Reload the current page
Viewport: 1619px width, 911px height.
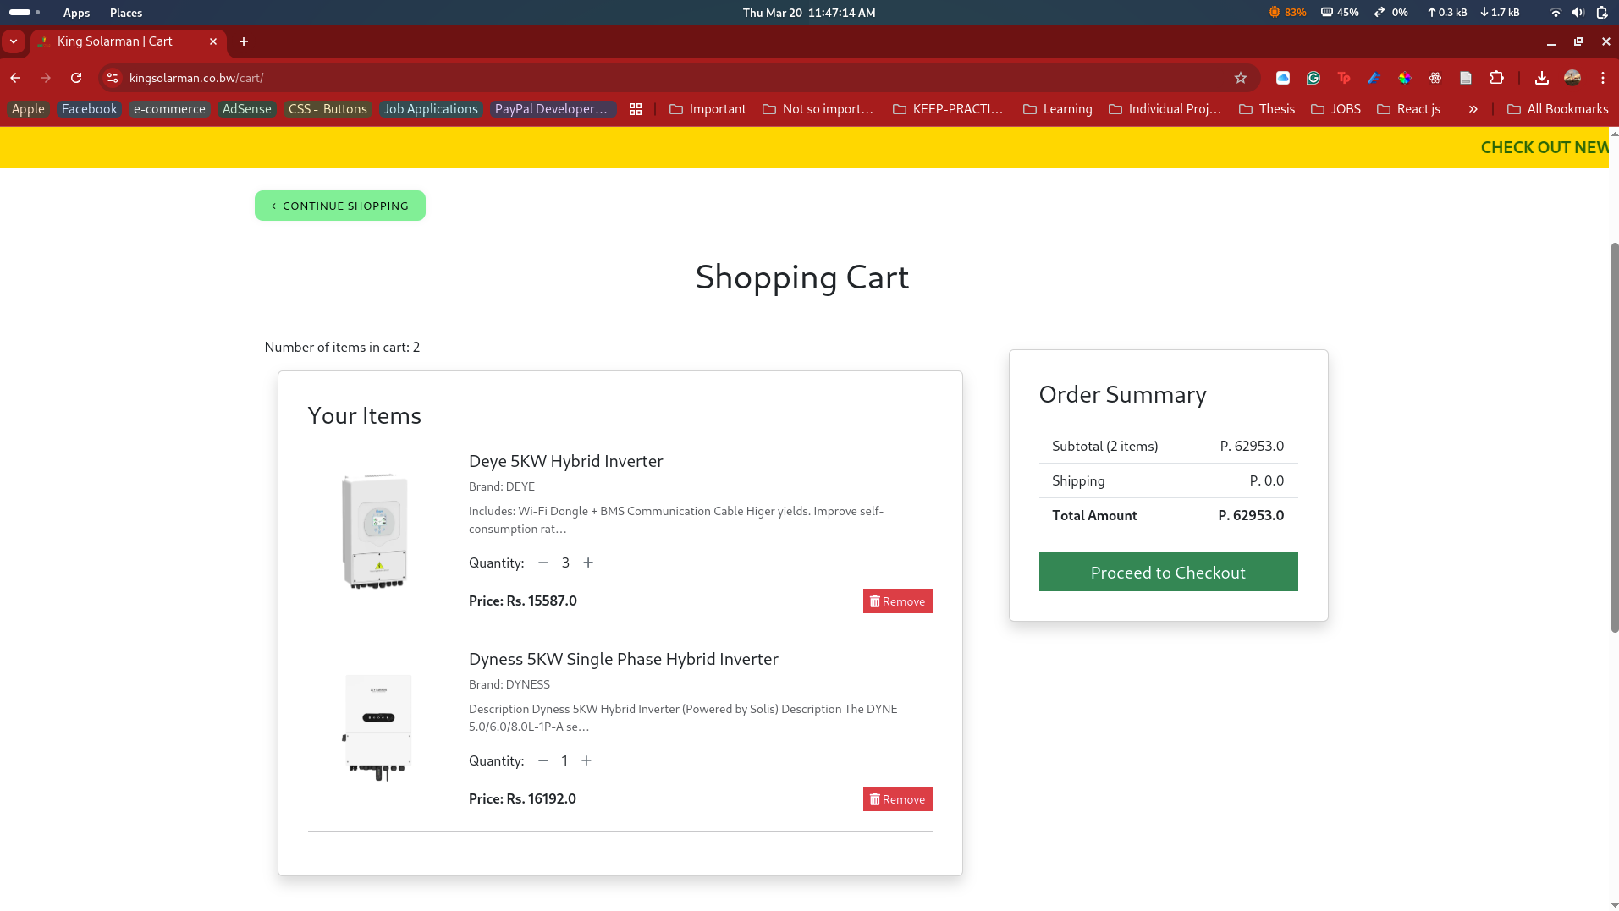(x=76, y=78)
